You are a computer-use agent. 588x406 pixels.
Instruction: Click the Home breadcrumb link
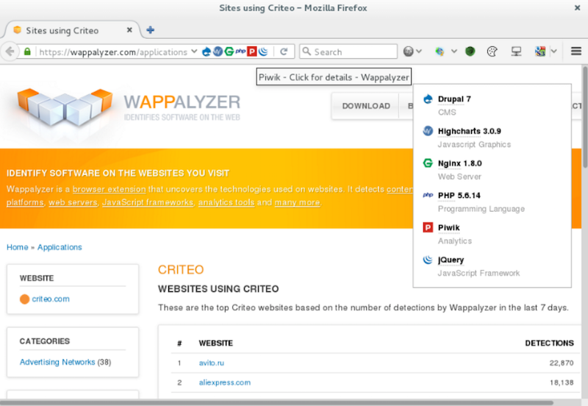point(17,247)
